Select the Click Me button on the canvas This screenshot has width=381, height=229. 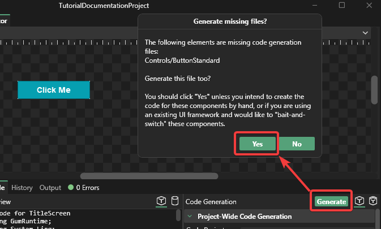[54, 90]
